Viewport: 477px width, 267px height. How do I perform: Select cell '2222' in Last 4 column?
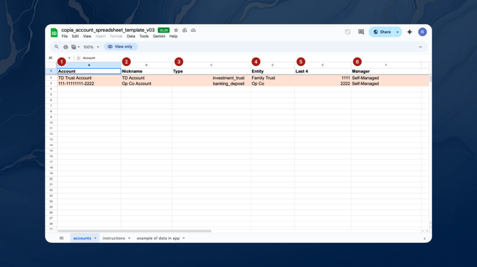[323, 84]
